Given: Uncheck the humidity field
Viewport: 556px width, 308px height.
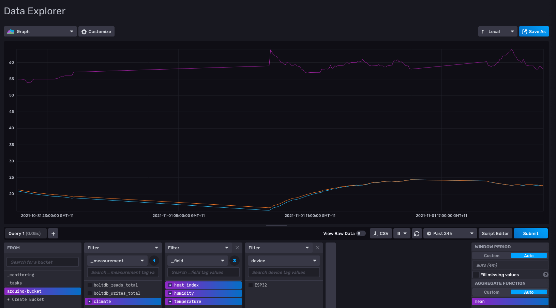Looking at the screenshot, I should coord(204,293).
